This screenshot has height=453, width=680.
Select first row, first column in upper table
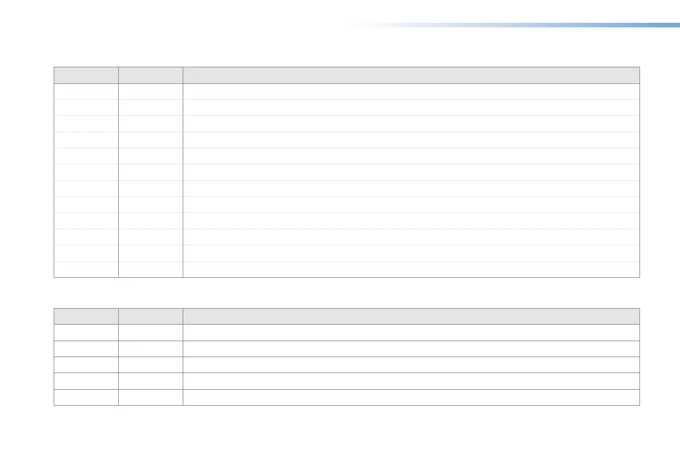pyautogui.click(x=86, y=92)
